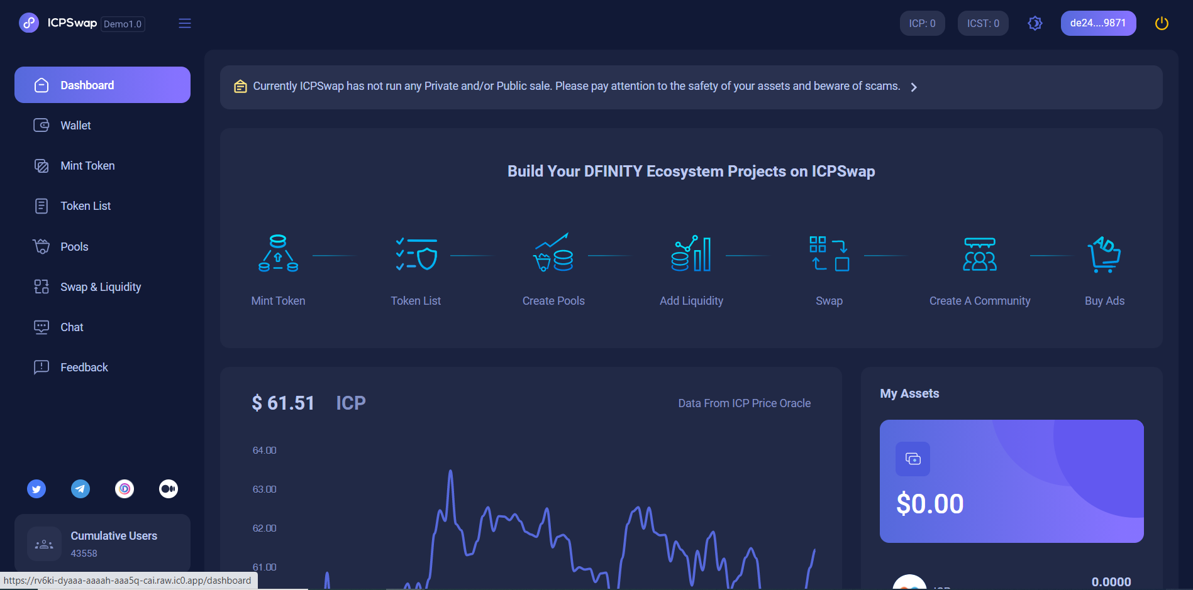This screenshot has width=1193, height=590.
Task: Open Dashboard in the sidebar
Action: tap(103, 85)
